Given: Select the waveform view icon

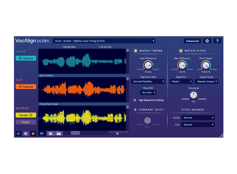Looking at the screenshot, I should click(x=42, y=133).
